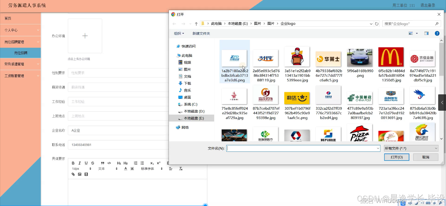Select the 岗位招聘 submenu item
446x206 pixels.
pos(20,53)
